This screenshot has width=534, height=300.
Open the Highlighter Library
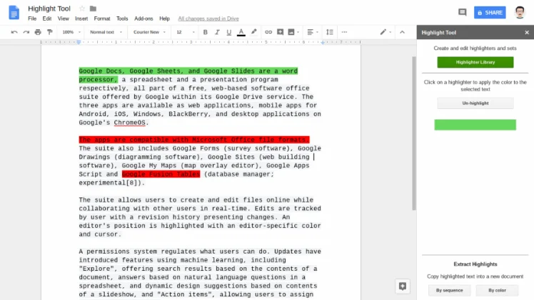coord(475,62)
